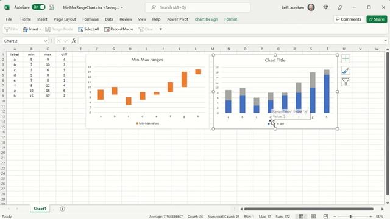The width and height of the screenshot is (390, 219).
Task: Click the max value 17 cell for h
Action: pyautogui.click(x=48, y=96)
